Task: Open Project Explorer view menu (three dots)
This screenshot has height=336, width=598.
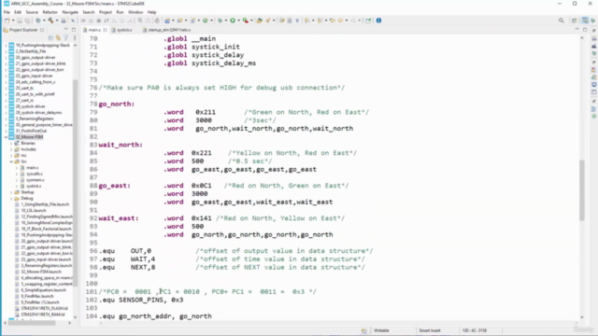Action: [x=75, y=37]
